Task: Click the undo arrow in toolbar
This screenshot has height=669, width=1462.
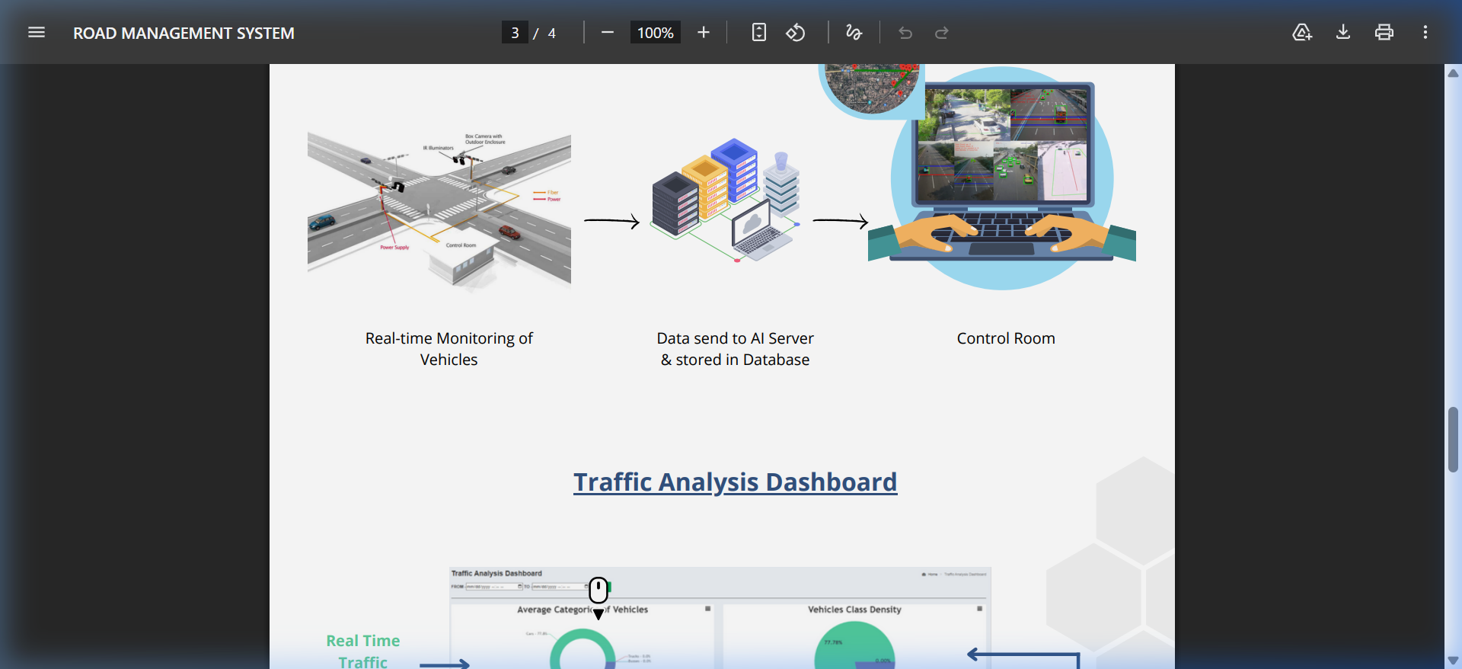Action: tap(905, 32)
